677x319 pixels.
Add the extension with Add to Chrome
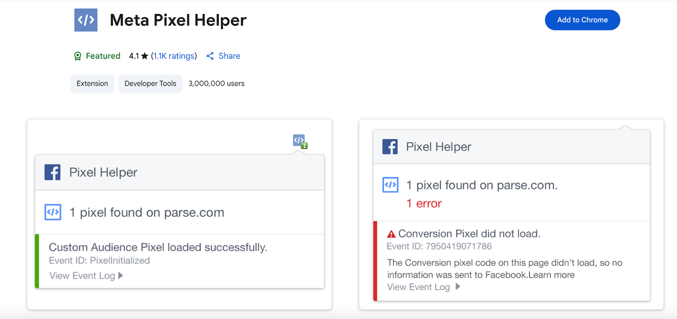tap(582, 20)
